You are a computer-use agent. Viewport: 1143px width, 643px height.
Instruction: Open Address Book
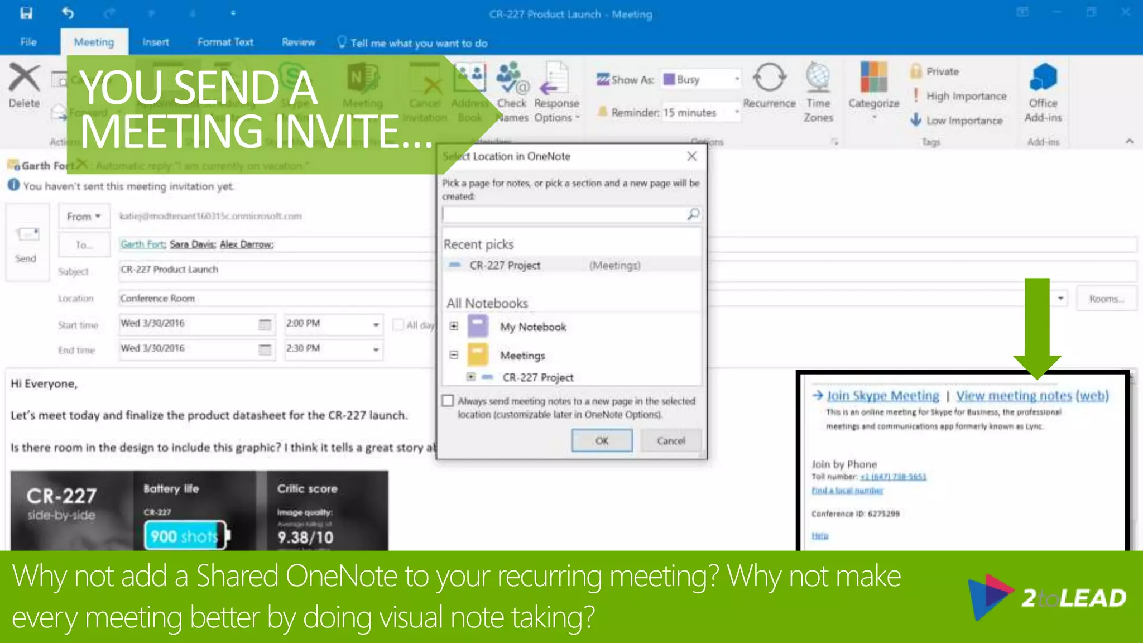[x=470, y=93]
